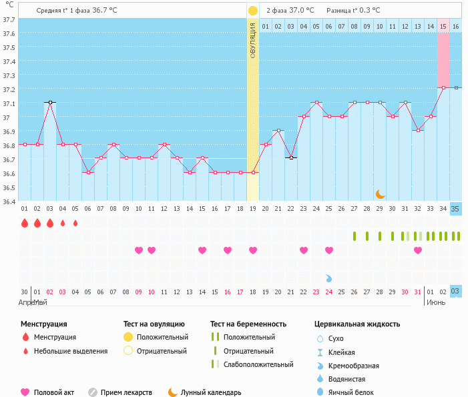Viewport: 468px width, 397px height.
Task: Click the Клейкая hourglass legend icon
Action: (320, 352)
